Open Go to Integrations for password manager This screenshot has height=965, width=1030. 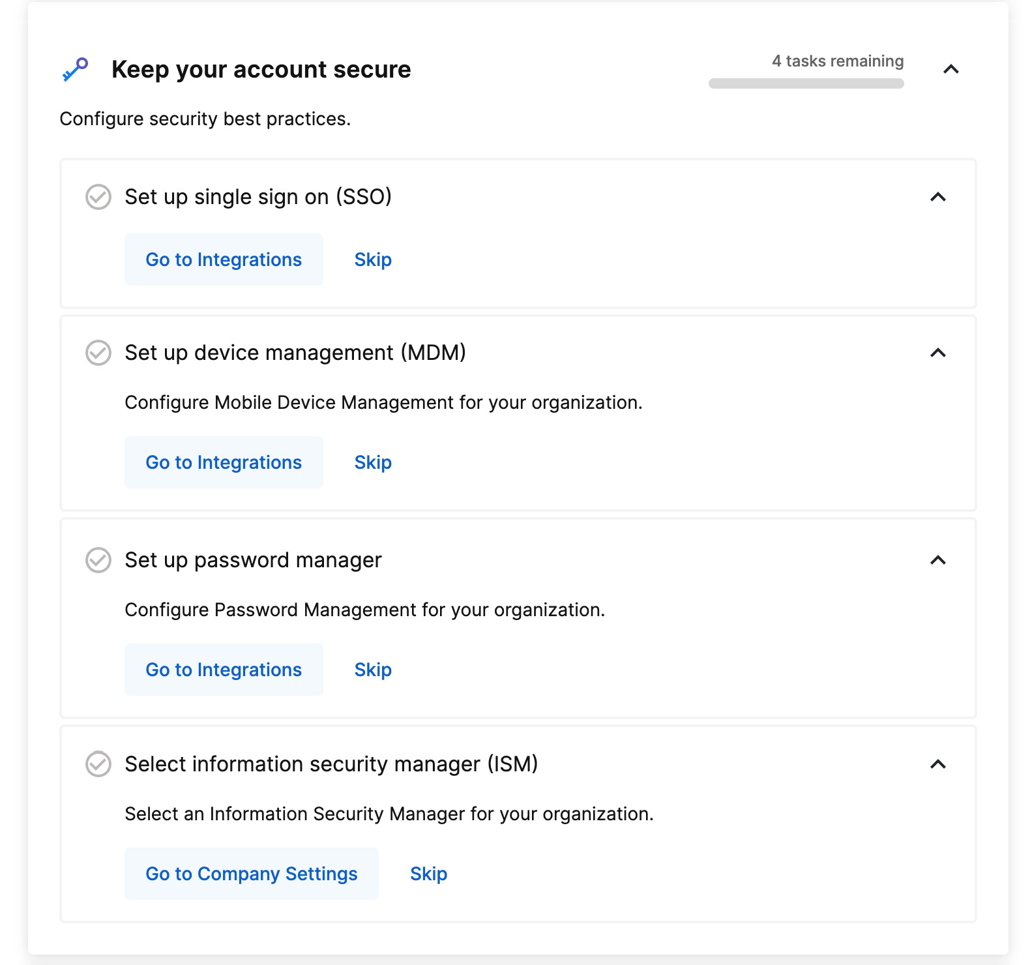pyautogui.click(x=224, y=670)
